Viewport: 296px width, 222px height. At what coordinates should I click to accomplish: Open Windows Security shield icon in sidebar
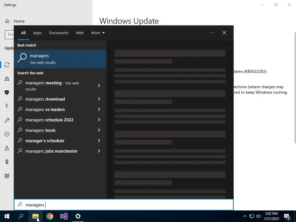click(x=7, y=92)
